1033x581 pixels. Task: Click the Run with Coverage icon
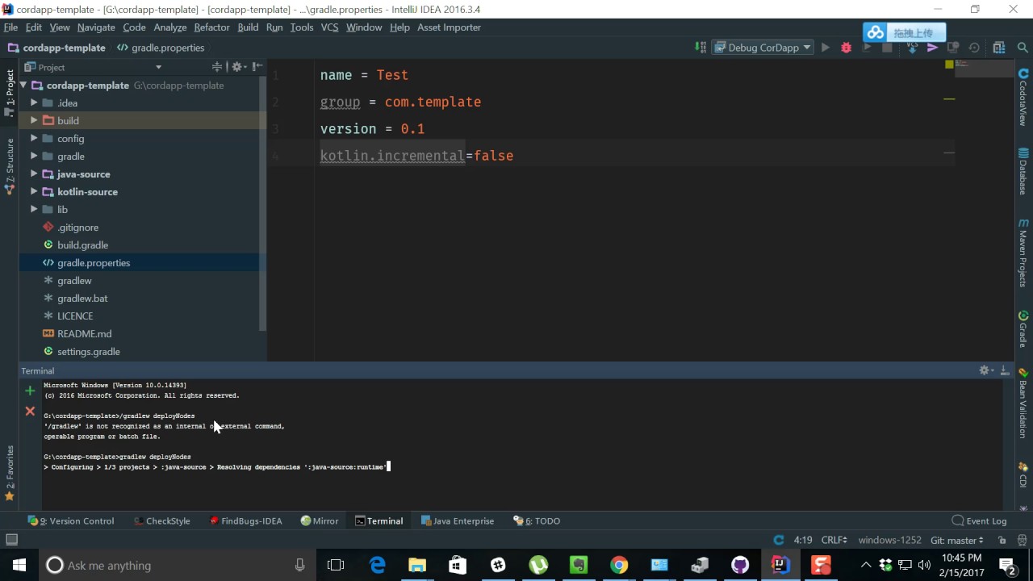coord(867,48)
